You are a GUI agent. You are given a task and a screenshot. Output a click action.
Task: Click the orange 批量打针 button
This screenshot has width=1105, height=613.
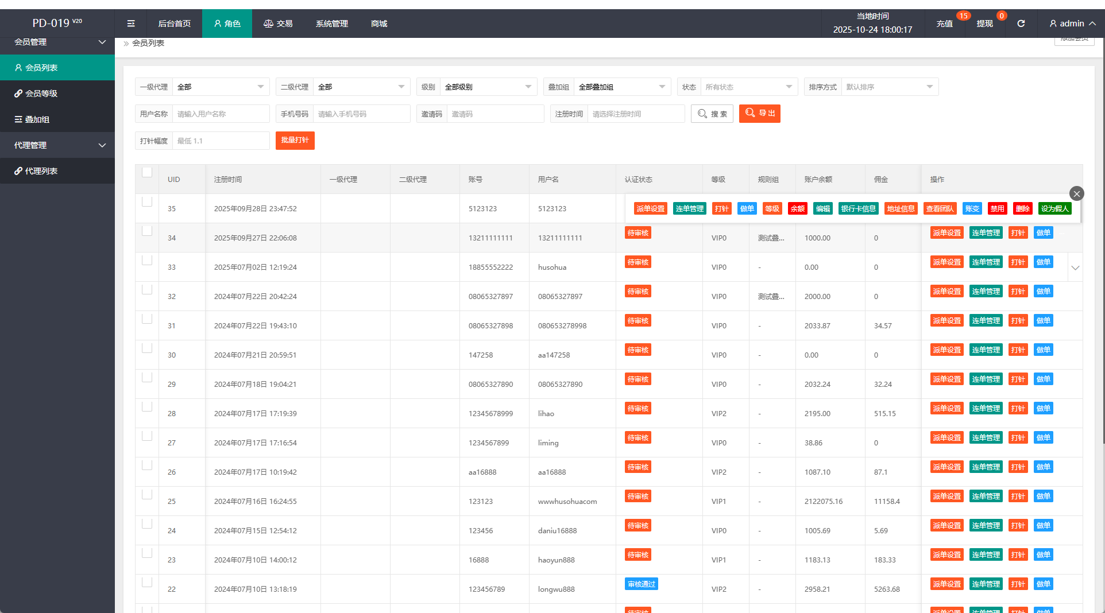click(x=295, y=141)
